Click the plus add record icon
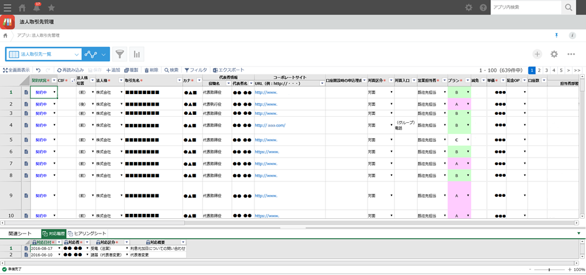This screenshot has height=275, width=586. (537, 54)
